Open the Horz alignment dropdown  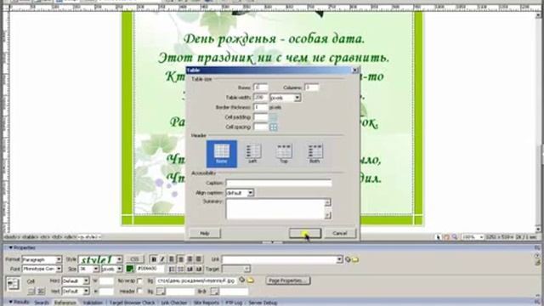86,280
